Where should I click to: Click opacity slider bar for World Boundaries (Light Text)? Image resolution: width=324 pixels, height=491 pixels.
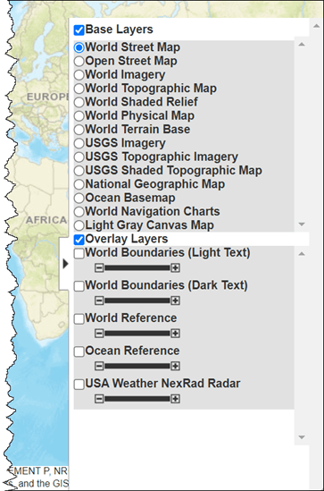pyautogui.click(x=137, y=268)
